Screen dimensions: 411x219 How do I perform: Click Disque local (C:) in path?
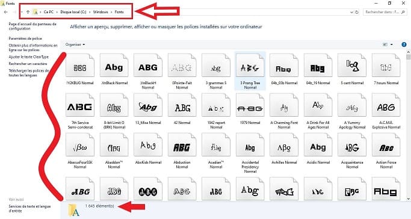73,12
